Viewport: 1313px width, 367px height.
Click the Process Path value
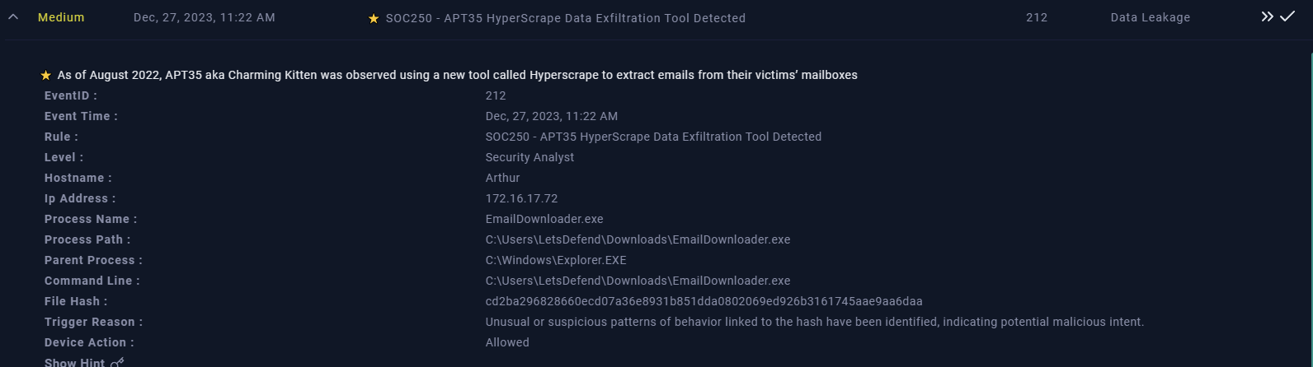(x=638, y=239)
